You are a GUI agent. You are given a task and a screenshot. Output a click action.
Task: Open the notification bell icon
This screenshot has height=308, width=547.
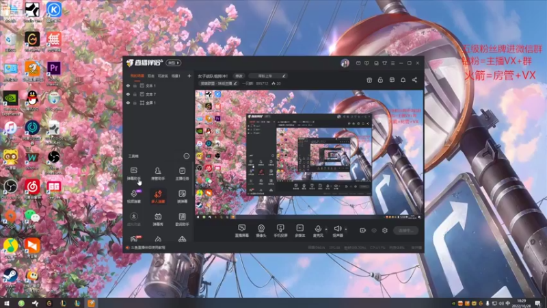[x=403, y=80]
